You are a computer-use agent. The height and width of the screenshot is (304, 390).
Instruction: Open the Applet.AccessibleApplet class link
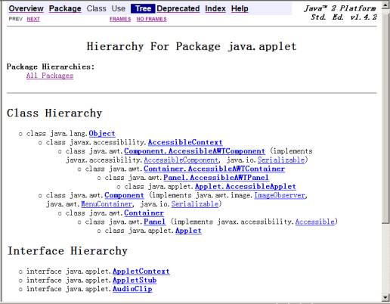tap(246, 186)
